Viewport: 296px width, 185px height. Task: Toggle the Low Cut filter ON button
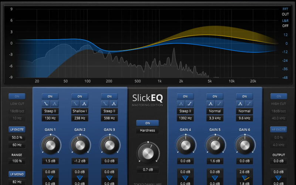pos(17,96)
